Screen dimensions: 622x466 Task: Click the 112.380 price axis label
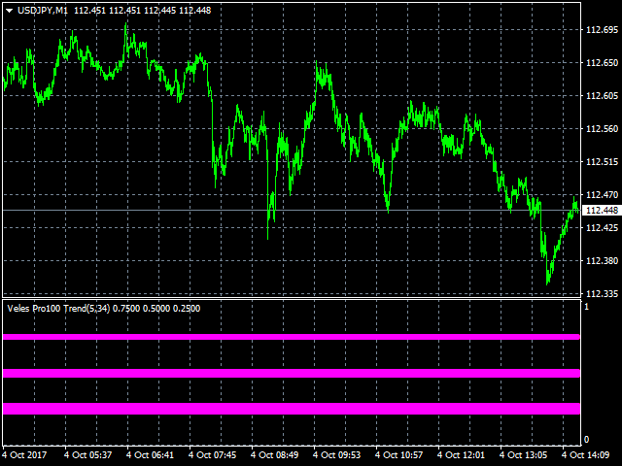602,260
